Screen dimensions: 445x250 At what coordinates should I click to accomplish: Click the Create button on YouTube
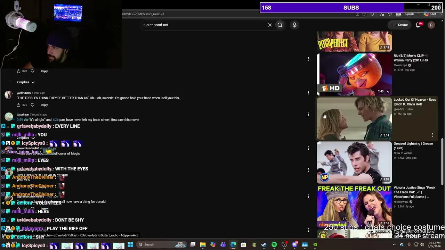(x=400, y=25)
